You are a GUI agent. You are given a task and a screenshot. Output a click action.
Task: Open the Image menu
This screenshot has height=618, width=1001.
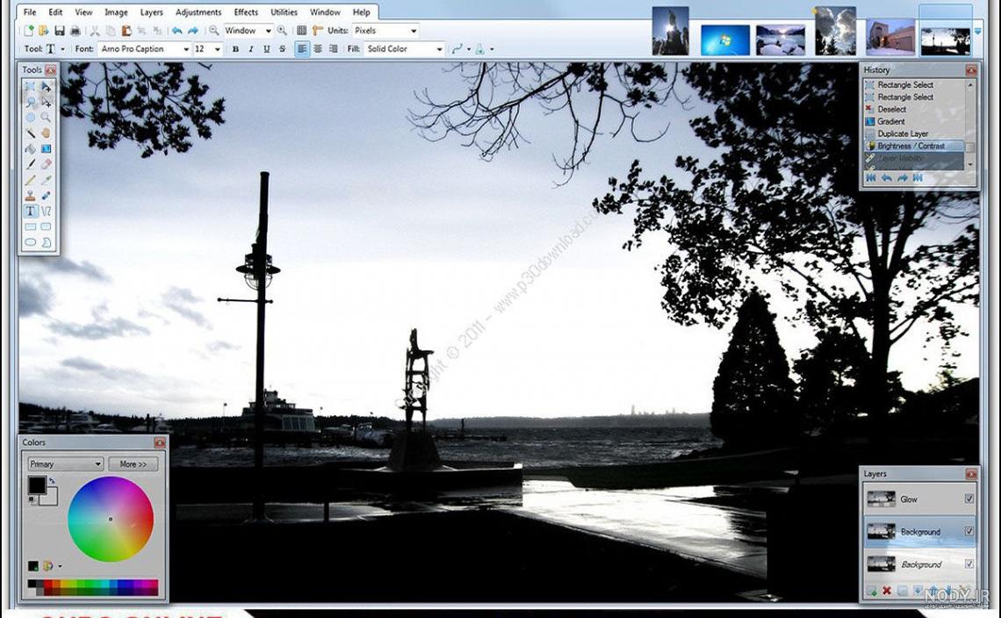coord(116,12)
